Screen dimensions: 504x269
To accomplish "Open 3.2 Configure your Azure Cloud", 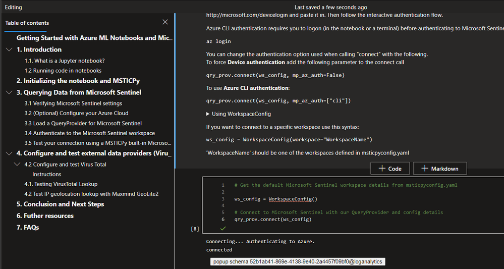I will click(x=77, y=113).
